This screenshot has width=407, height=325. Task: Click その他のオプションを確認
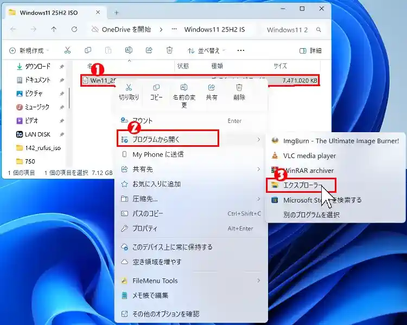click(191, 314)
